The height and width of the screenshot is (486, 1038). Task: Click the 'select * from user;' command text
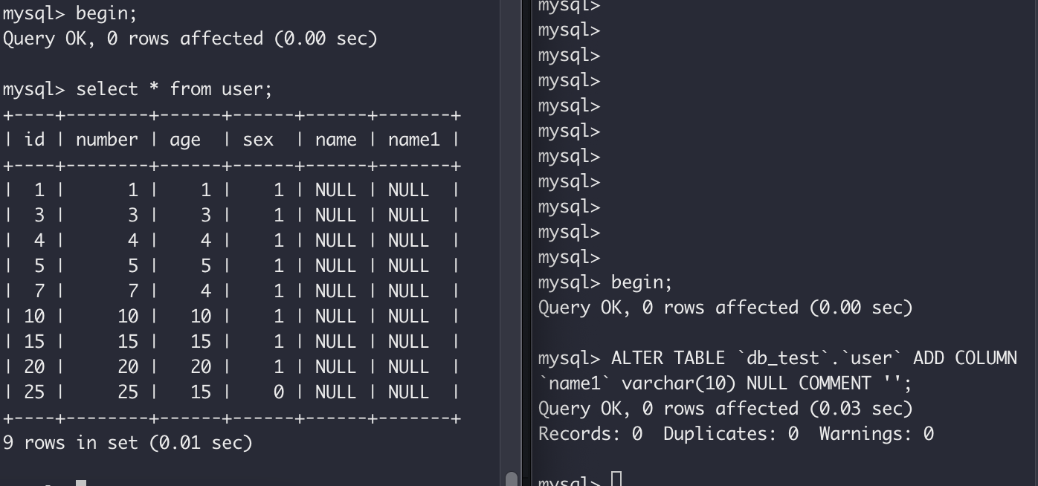pos(174,89)
